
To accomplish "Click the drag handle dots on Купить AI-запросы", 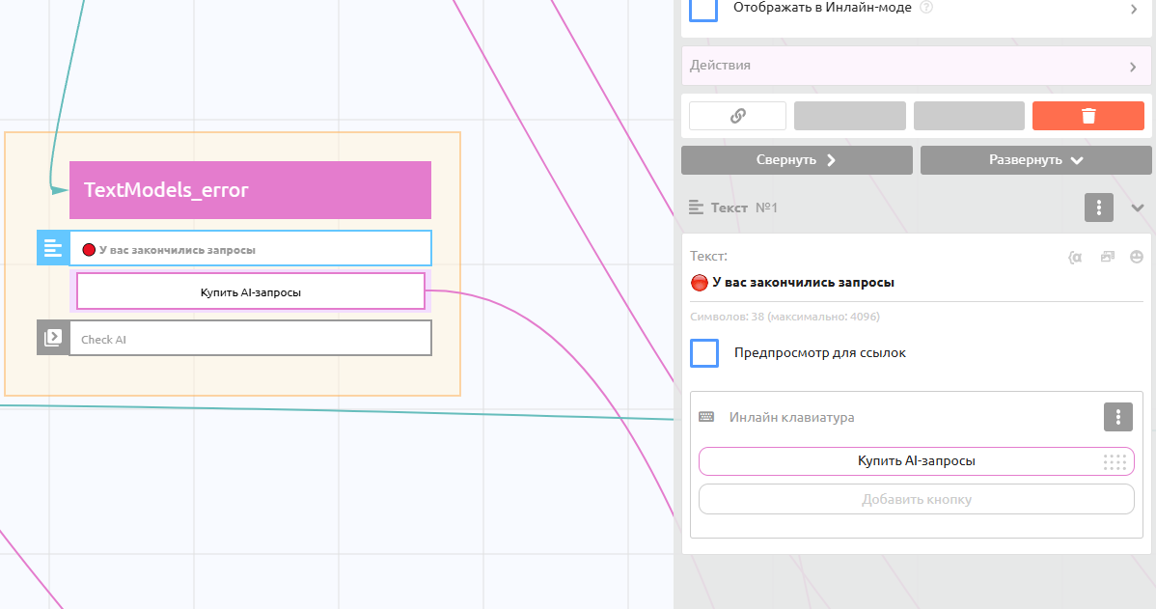I will click(1115, 462).
